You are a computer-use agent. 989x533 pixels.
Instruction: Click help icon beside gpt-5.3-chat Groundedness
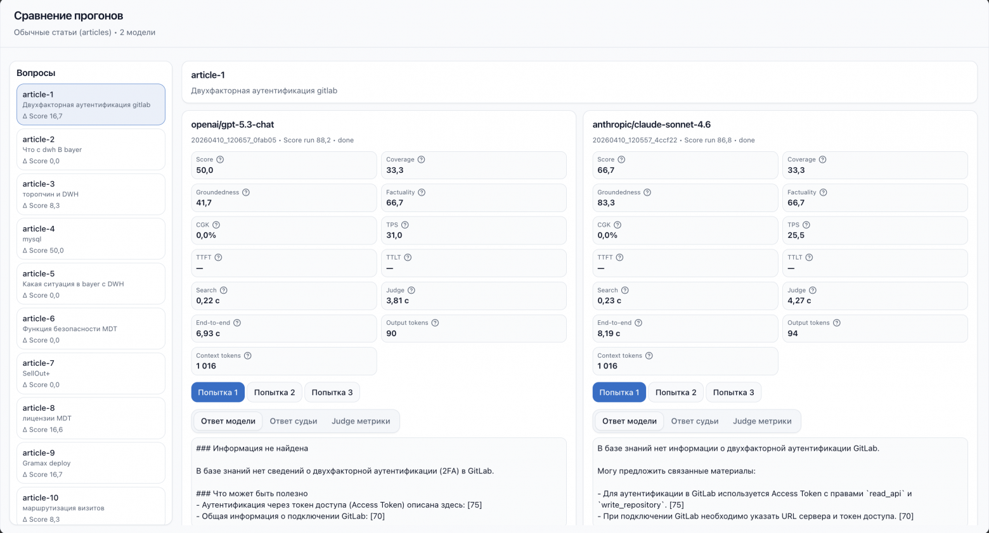[x=246, y=192]
